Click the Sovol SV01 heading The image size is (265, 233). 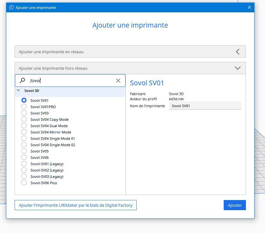tap(147, 83)
